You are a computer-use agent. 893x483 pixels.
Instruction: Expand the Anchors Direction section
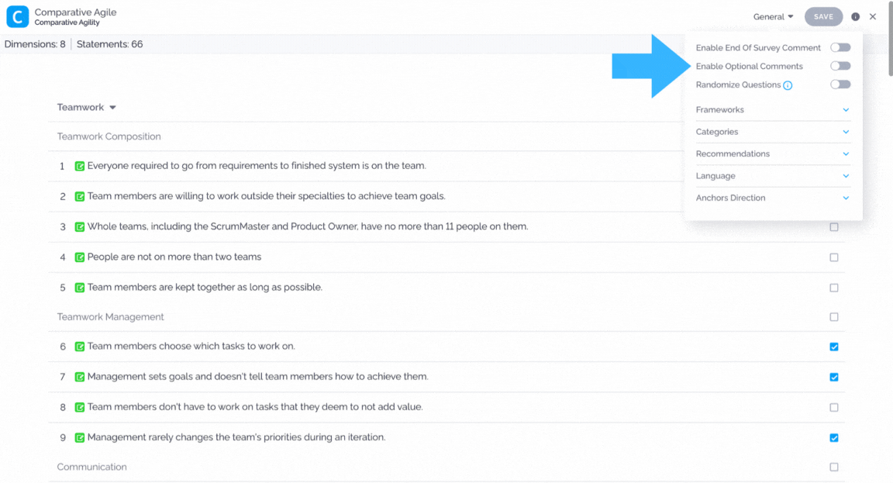772,198
